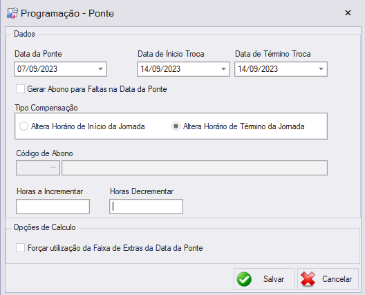Click the Cancelar button label
The height and width of the screenshot is (295, 365).
pyautogui.click(x=337, y=279)
